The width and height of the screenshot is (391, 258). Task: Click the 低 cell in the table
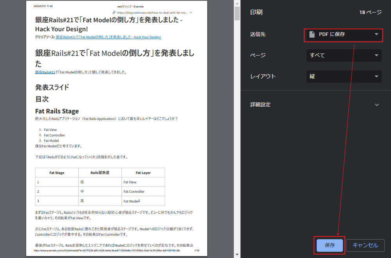pyautogui.click(x=100, y=182)
